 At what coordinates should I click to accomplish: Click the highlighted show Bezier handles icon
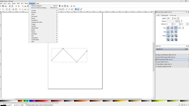[78, 9]
